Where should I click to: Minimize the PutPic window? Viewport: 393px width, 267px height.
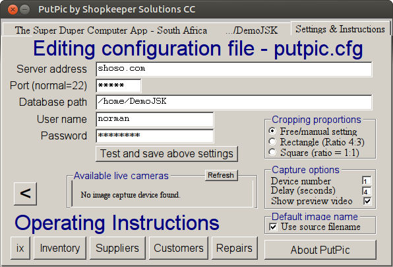point(24,10)
